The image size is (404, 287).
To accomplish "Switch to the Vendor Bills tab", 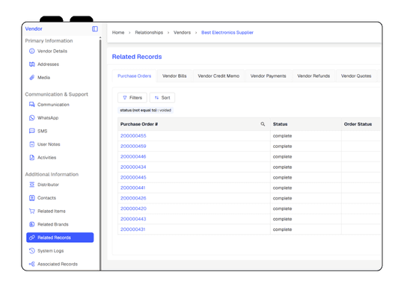I will click(174, 76).
